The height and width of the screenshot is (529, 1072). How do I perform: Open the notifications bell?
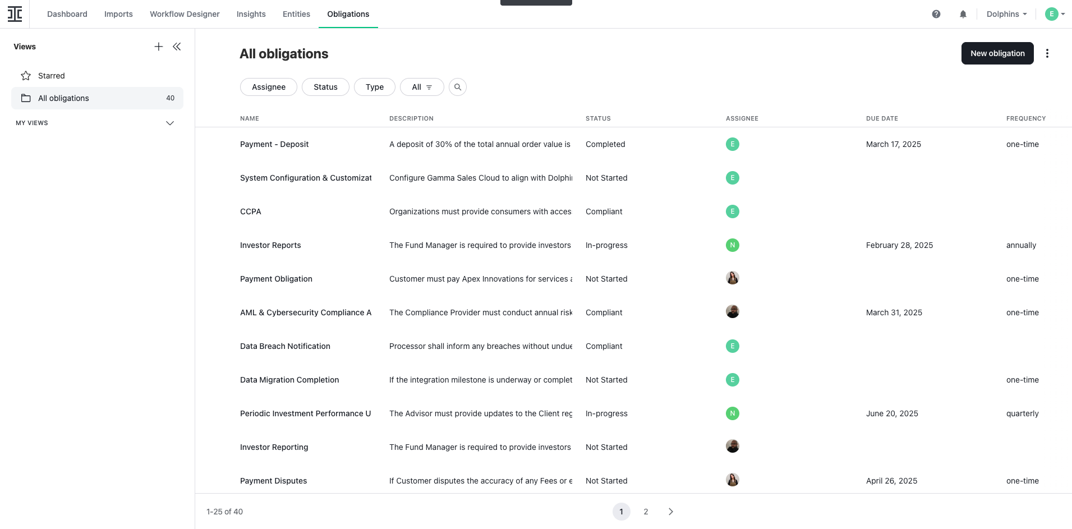[963, 14]
